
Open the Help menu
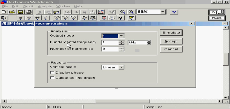(x=78, y=7)
